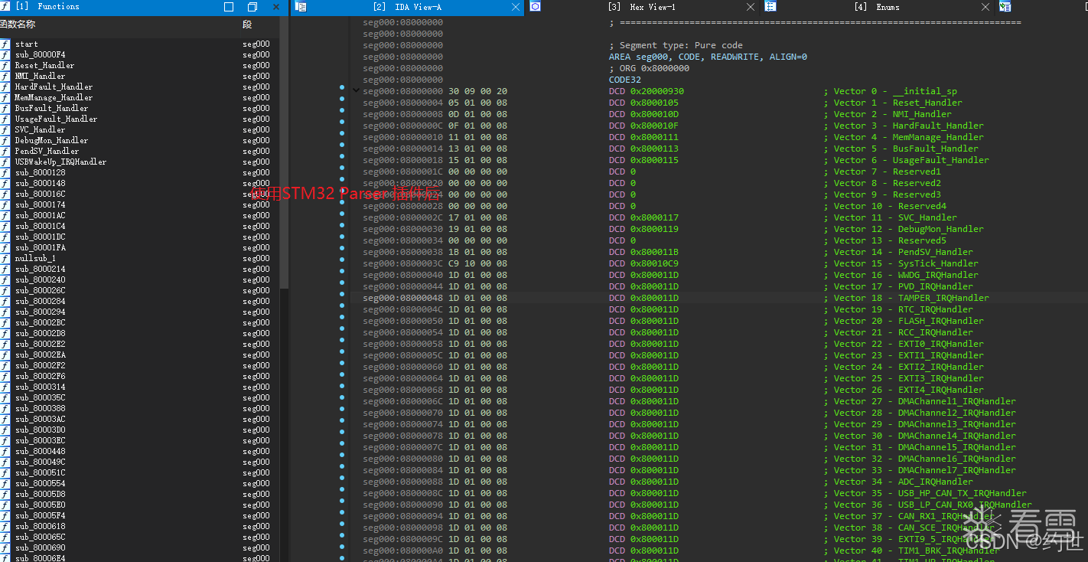Click the Enums tab icon

point(770,7)
